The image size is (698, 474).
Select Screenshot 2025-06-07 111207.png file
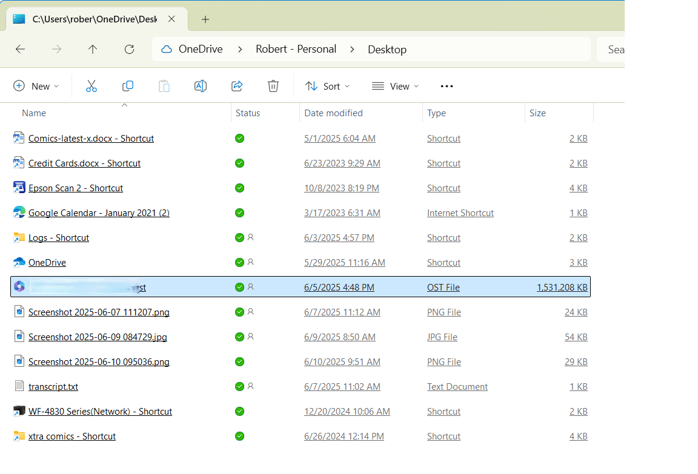click(99, 312)
